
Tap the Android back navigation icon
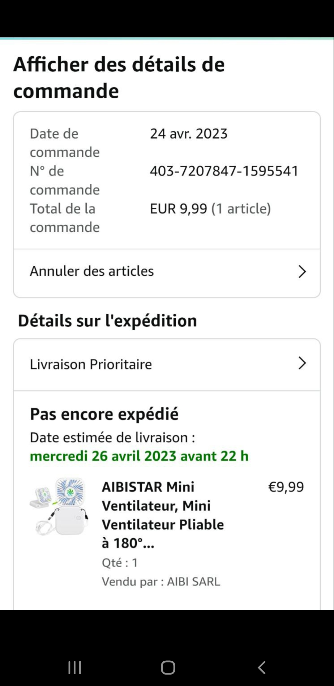(x=262, y=667)
